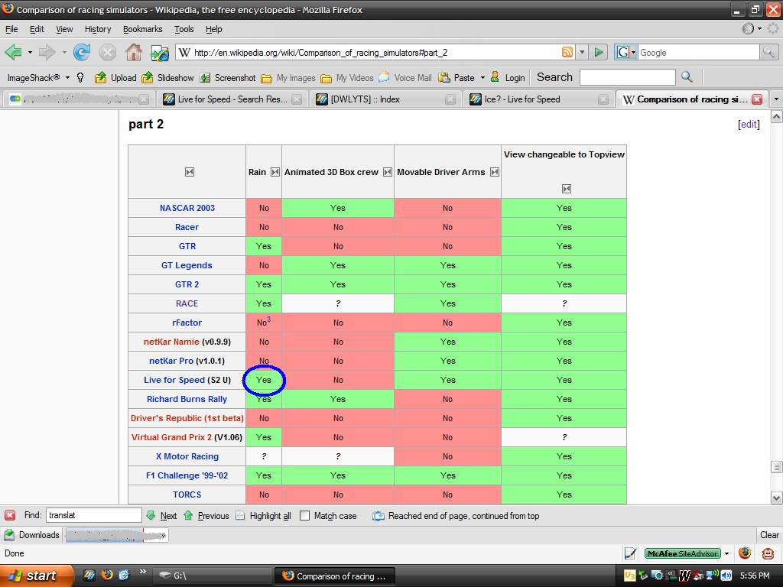Click the [edit] link for part 2

749,125
